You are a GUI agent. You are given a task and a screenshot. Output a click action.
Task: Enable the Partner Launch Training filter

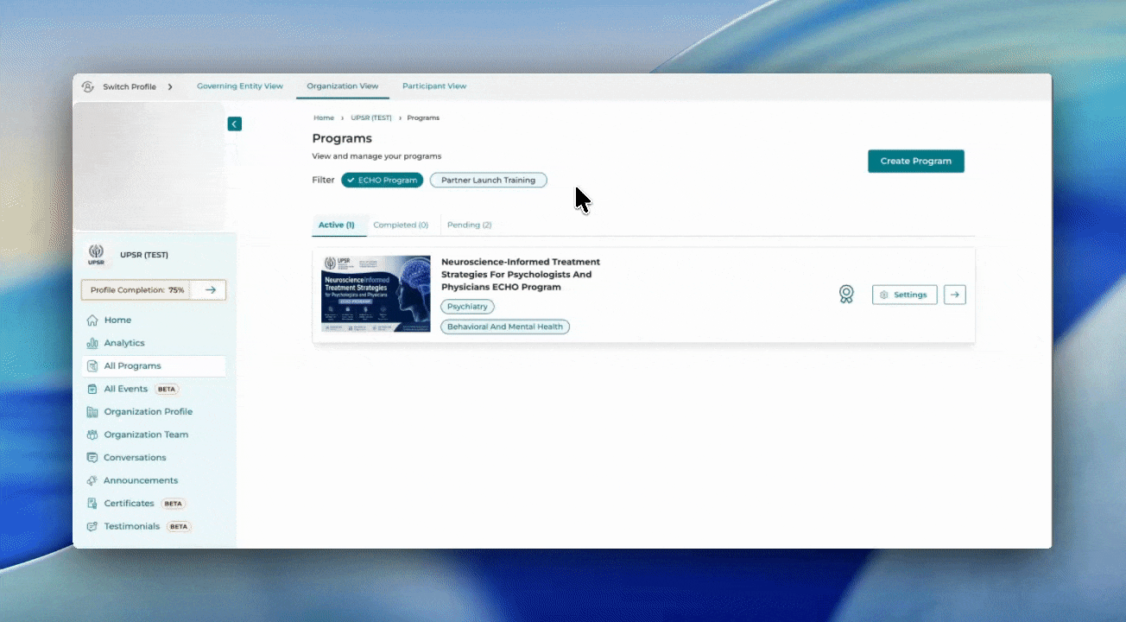point(488,181)
